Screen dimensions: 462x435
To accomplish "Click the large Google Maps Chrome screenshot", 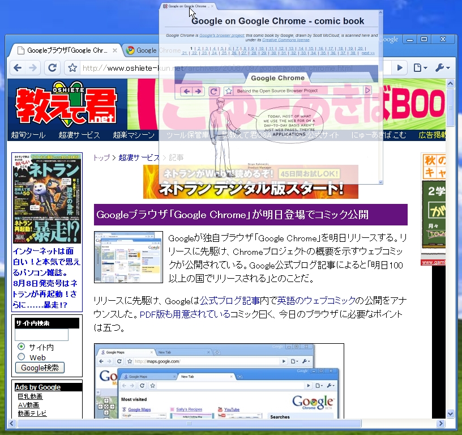I will 219,381.
